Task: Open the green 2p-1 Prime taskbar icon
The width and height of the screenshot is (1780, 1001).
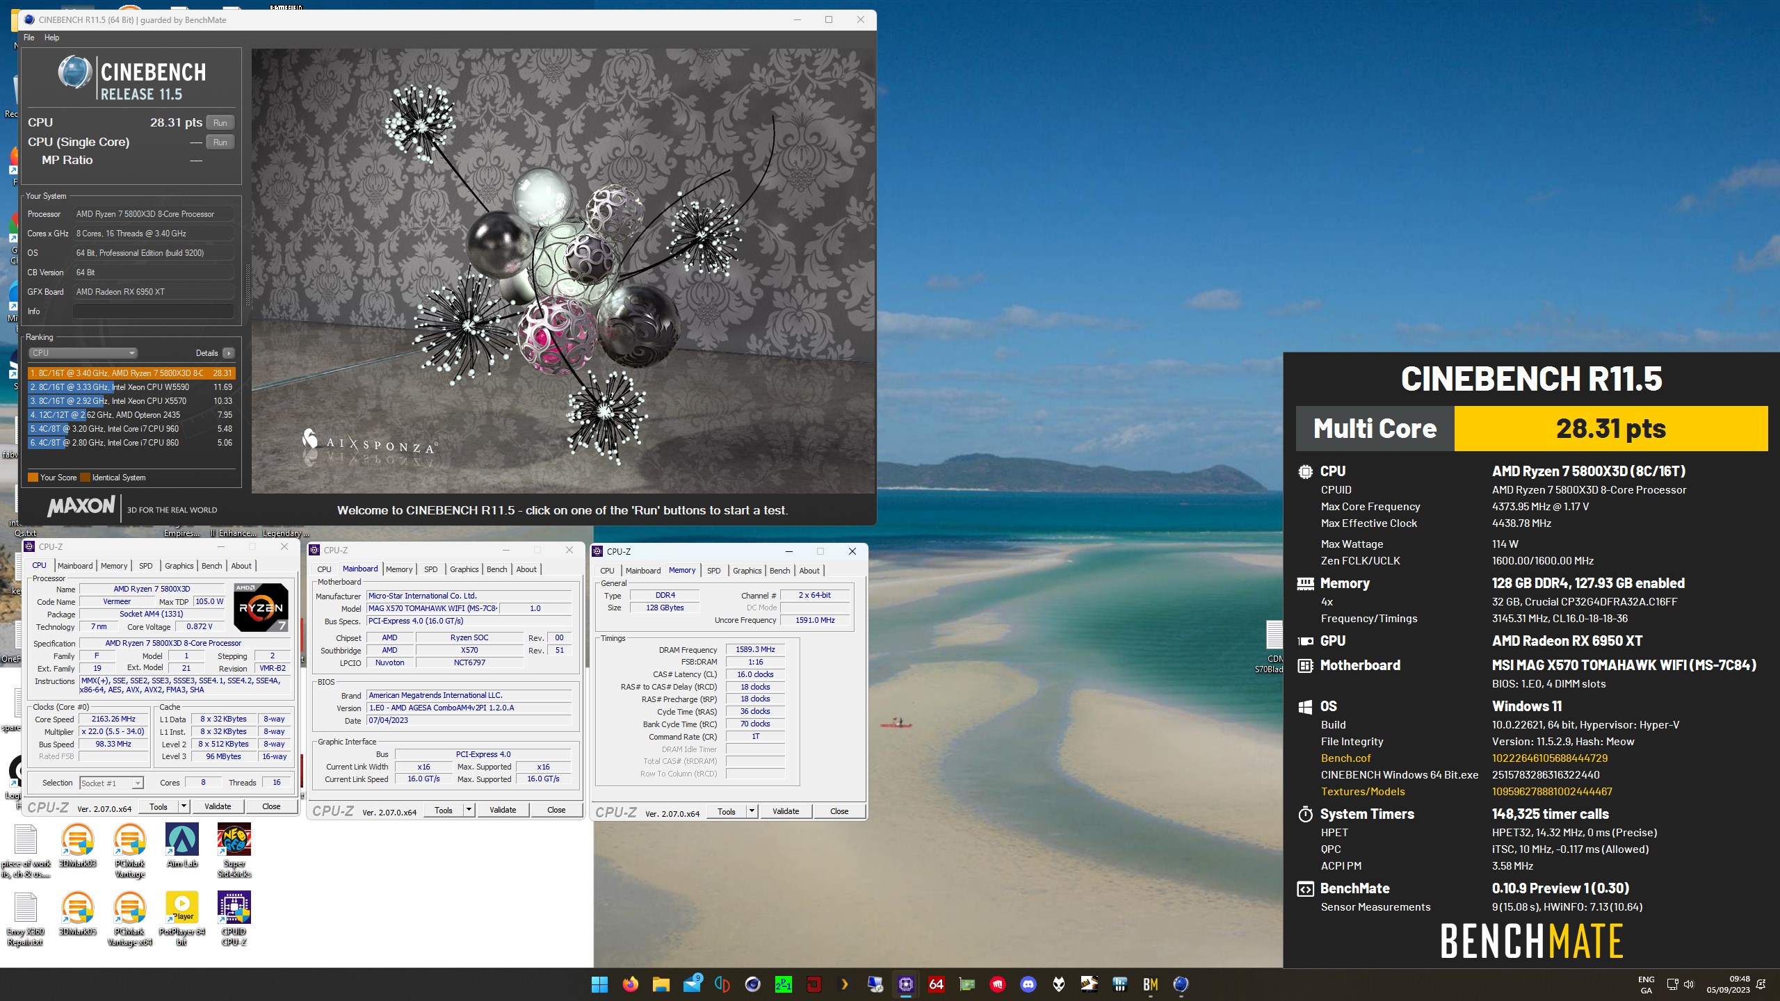Action: click(x=783, y=984)
